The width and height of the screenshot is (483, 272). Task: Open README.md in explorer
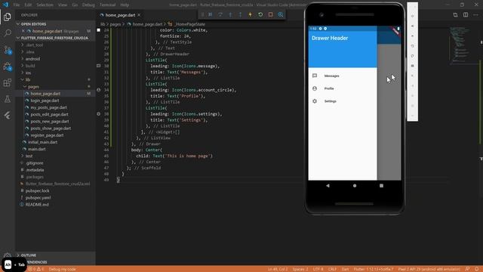(x=37, y=205)
